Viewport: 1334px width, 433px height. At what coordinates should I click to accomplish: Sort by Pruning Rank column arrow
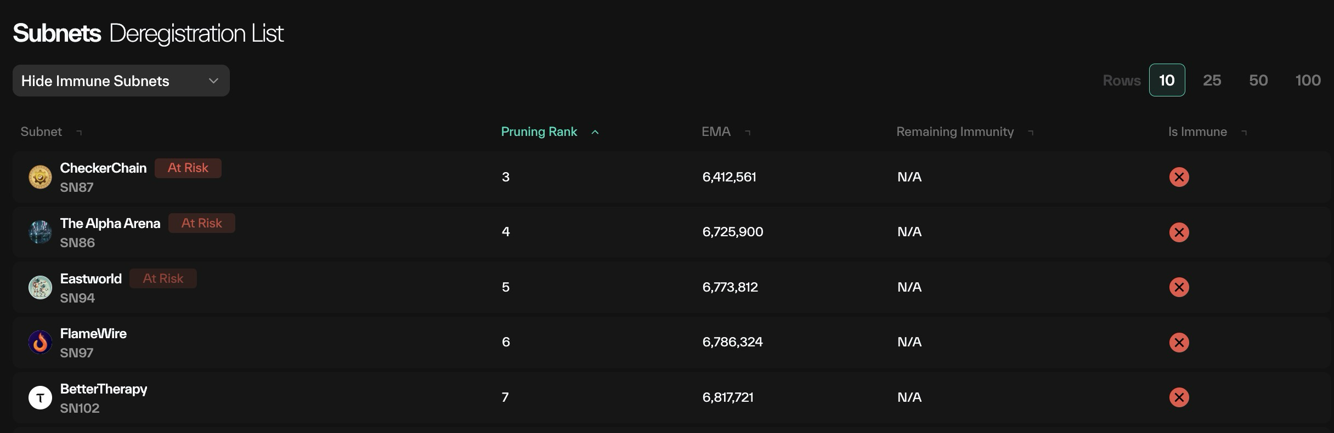coord(595,132)
